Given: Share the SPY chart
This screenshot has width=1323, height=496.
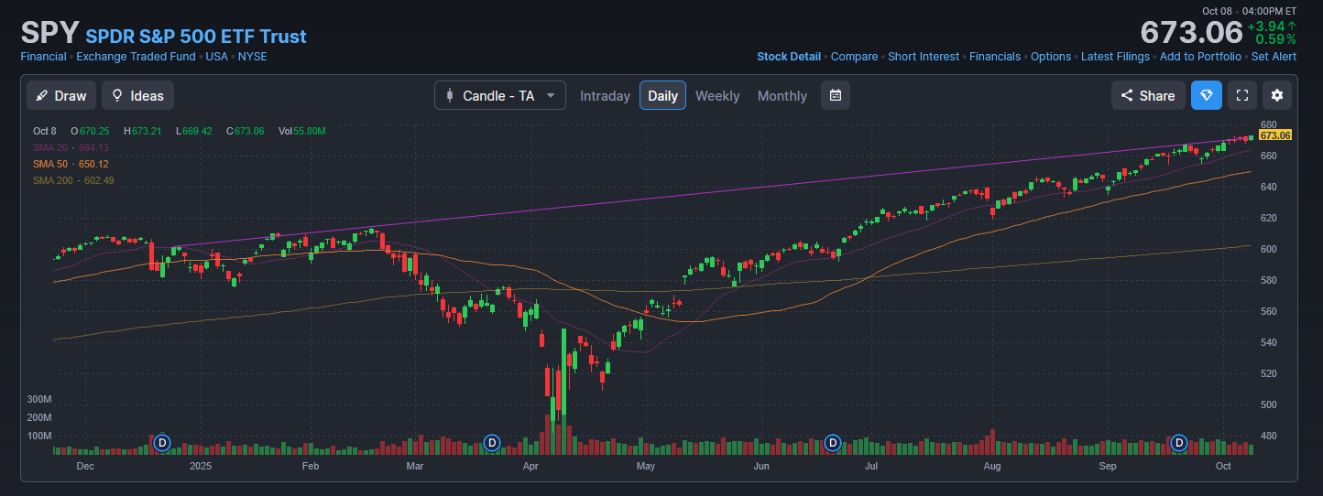Looking at the screenshot, I should 1148,95.
